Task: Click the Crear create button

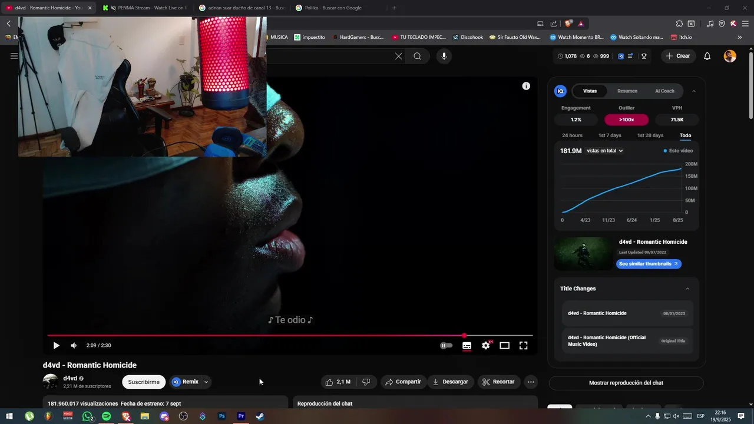Action: [678, 56]
